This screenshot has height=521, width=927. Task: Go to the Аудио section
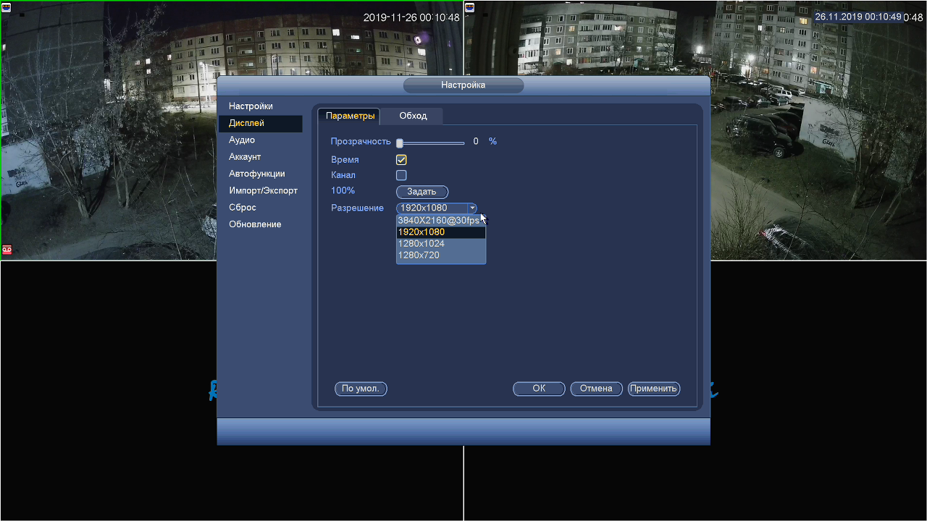click(242, 140)
